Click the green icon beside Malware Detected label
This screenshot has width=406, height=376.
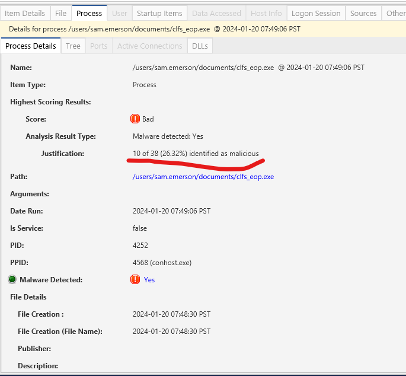(x=12, y=279)
